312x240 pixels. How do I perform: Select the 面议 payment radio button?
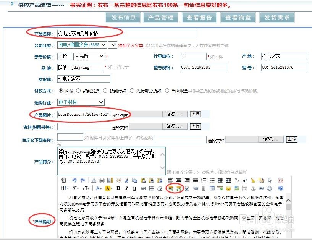point(60,91)
